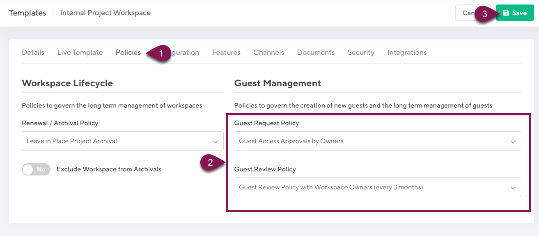Click the Internal Project Workspace title
The width and height of the screenshot is (539, 236).
coord(106,13)
